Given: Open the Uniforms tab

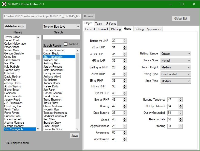Looking at the screenshot, I should 111,24.
